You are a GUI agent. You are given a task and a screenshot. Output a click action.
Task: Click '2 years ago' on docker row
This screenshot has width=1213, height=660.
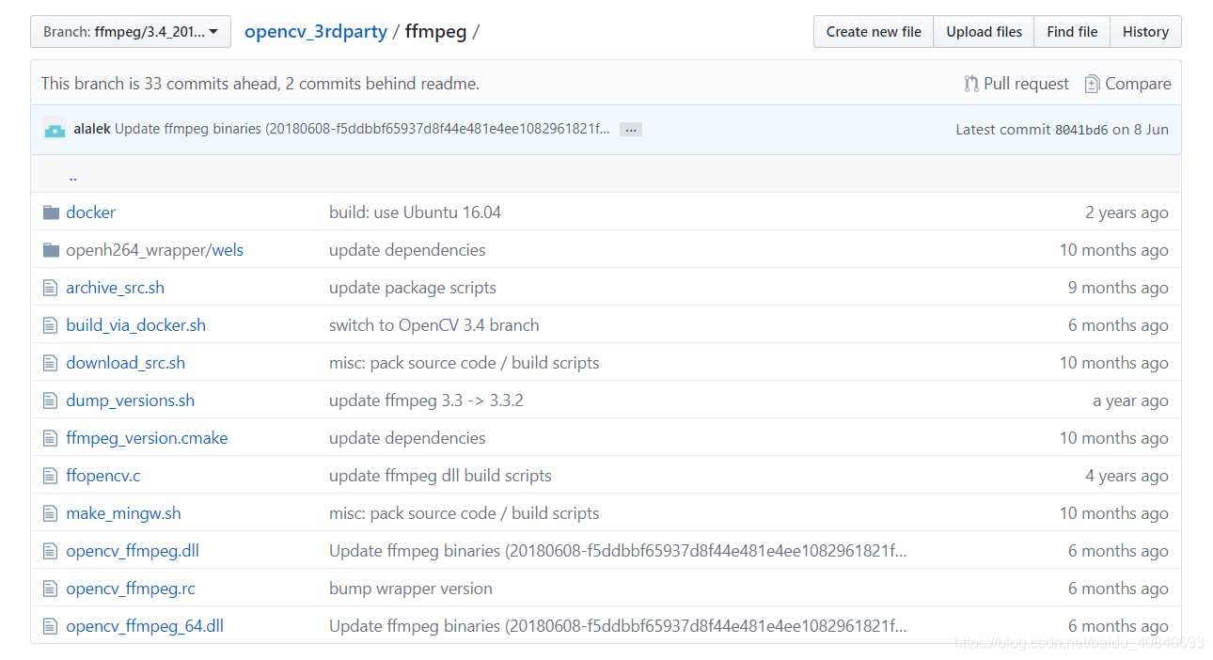pos(1126,212)
